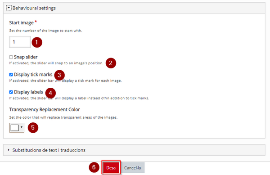Collapse the Behavioural settings section
The image size is (270, 175).
pyautogui.click(x=9, y=8)
